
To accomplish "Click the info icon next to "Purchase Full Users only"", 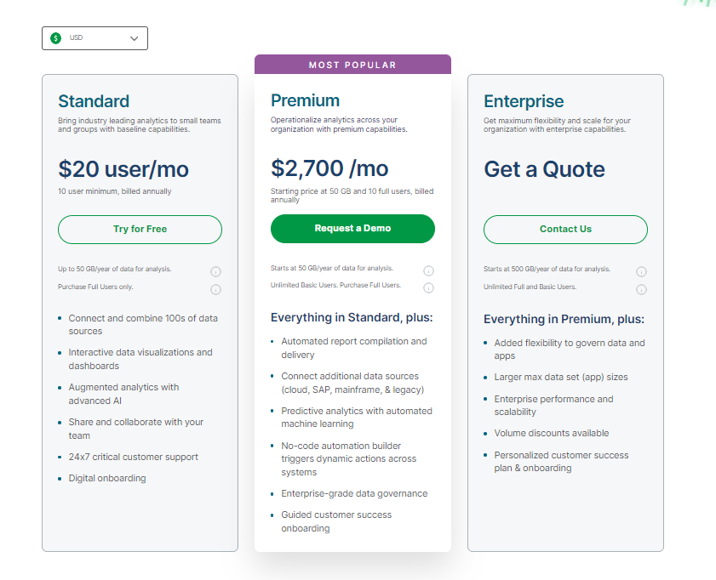I will pyautogui.click(x=215, y=289).
